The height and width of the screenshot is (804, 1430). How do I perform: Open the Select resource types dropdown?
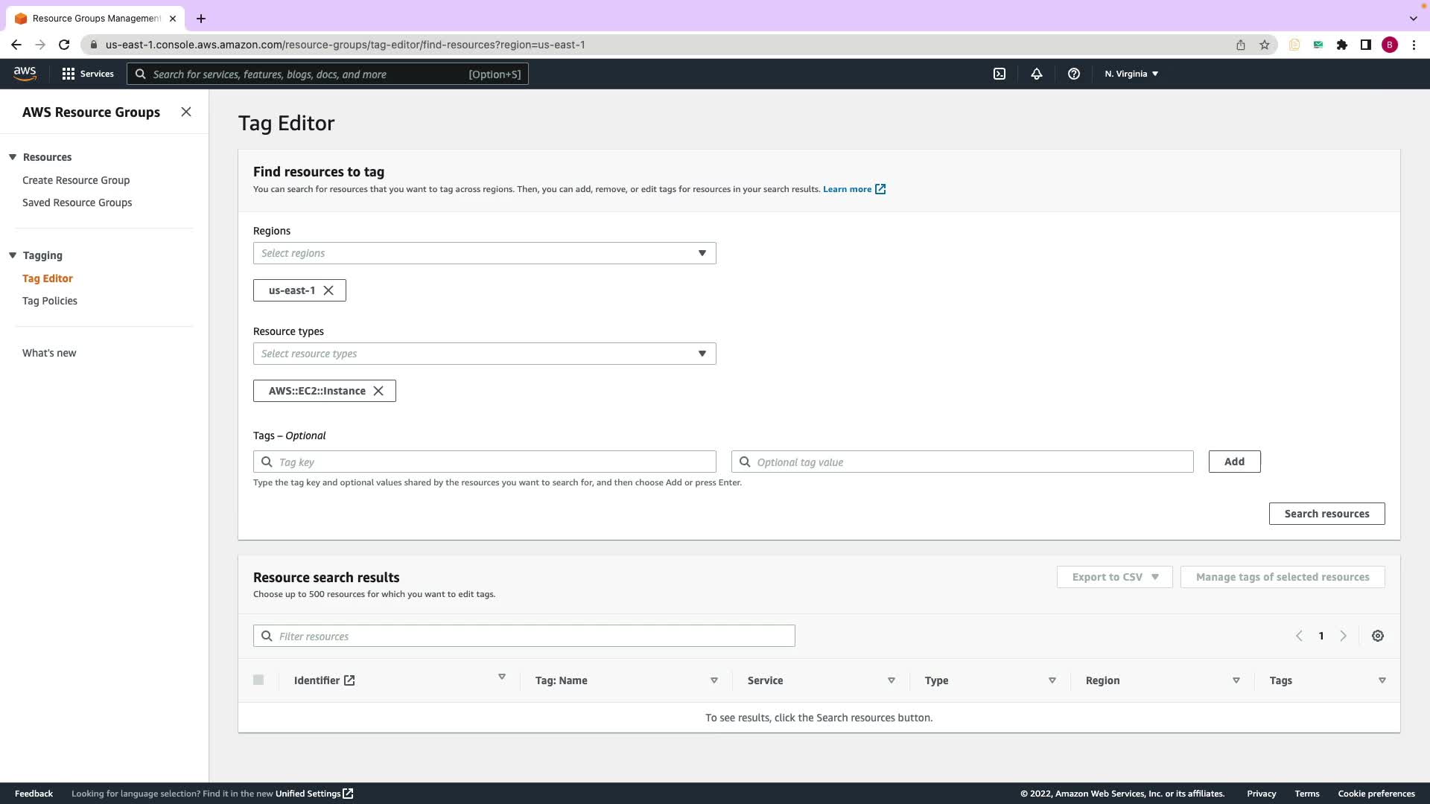click(x=484, y=354)
